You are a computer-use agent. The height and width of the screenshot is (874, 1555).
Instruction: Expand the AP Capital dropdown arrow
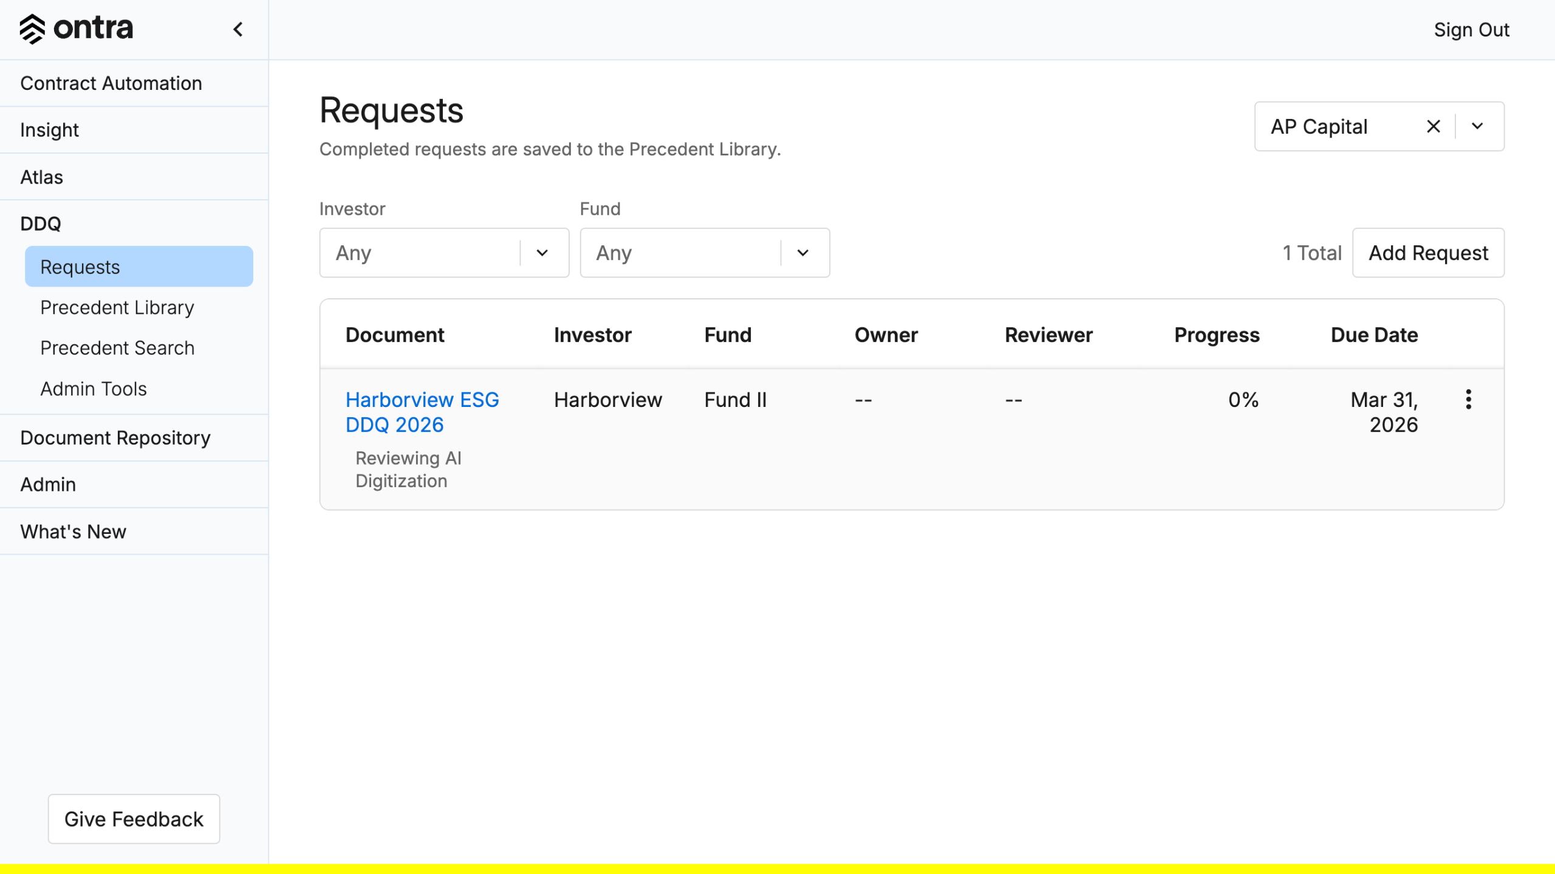[x=1477, y=126]
